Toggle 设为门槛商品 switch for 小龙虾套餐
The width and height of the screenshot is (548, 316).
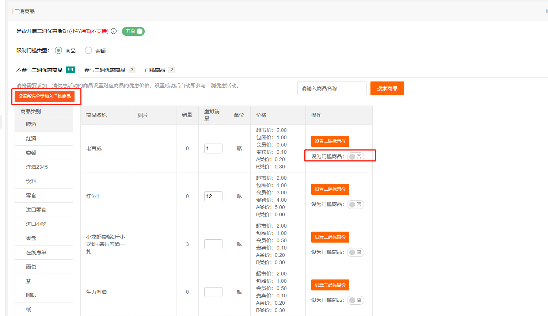coord(355,252)
